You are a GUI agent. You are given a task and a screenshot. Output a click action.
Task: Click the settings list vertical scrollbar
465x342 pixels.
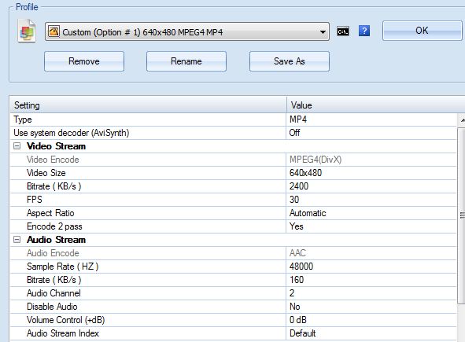(462, 215)
